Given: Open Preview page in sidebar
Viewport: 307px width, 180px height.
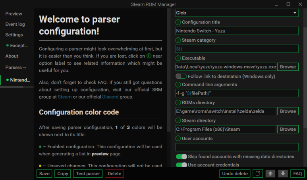Looking at the screenshot, I should point(14,14).
